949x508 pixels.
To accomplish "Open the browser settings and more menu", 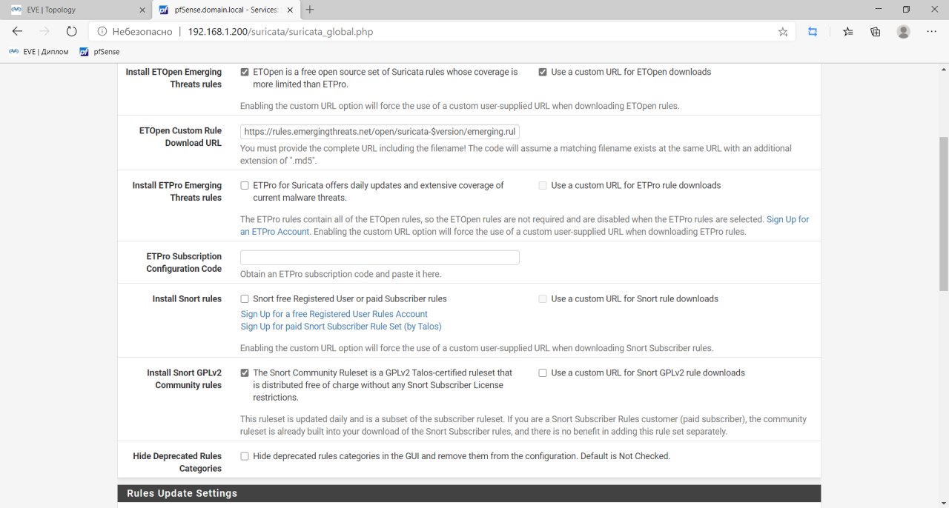I will pyautogui.click(x=931, y=32).
